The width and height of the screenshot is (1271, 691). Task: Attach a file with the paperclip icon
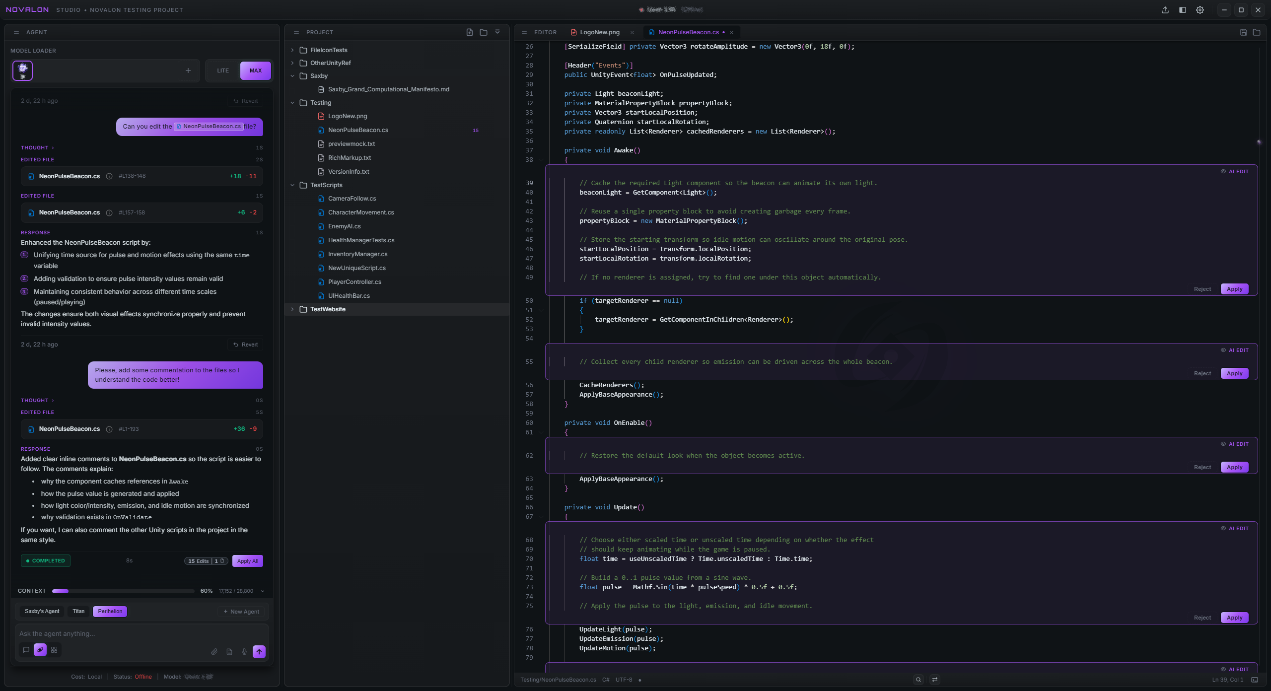(x=214, y=652)
